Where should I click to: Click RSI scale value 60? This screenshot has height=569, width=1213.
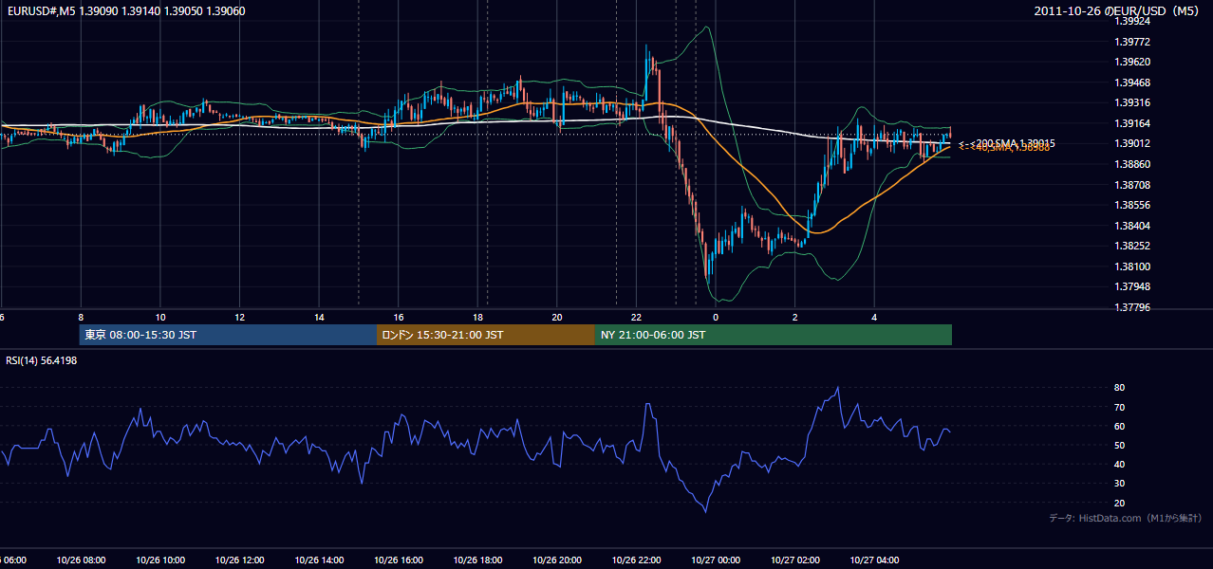click(1119, 426)
